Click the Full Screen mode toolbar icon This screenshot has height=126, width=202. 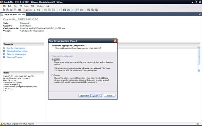68,10
